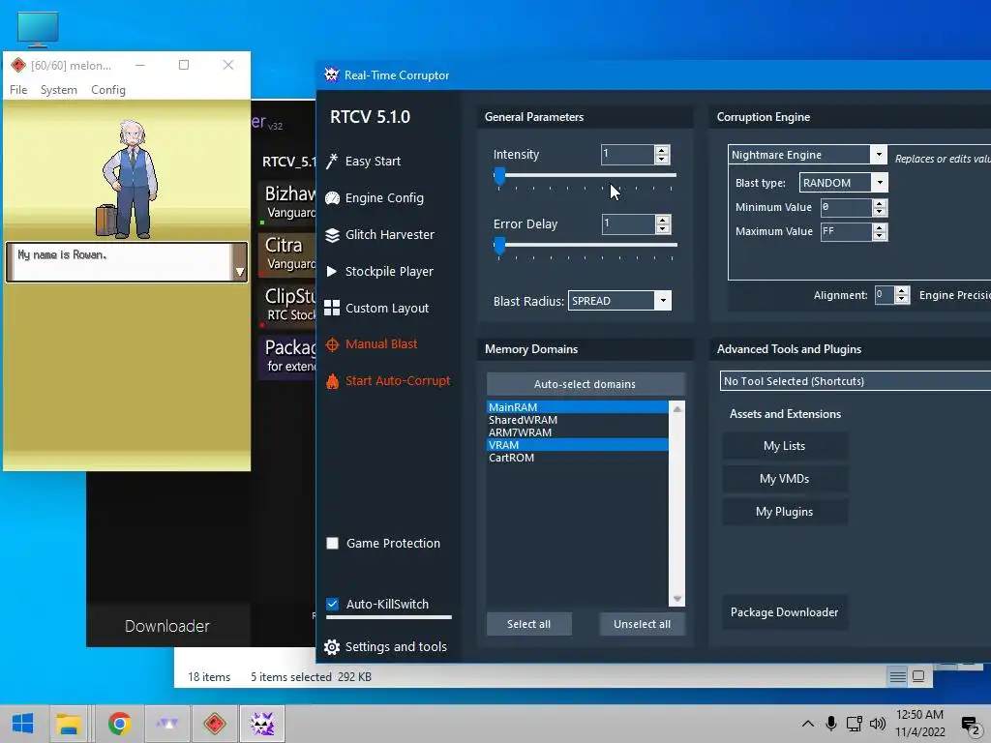
Task: Open melonDS System menu
Action: point(59,90)
